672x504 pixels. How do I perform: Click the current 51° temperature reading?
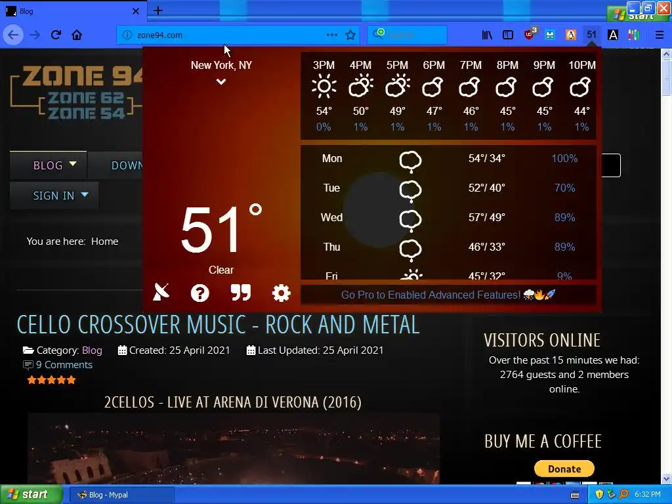tap(221, 228)
